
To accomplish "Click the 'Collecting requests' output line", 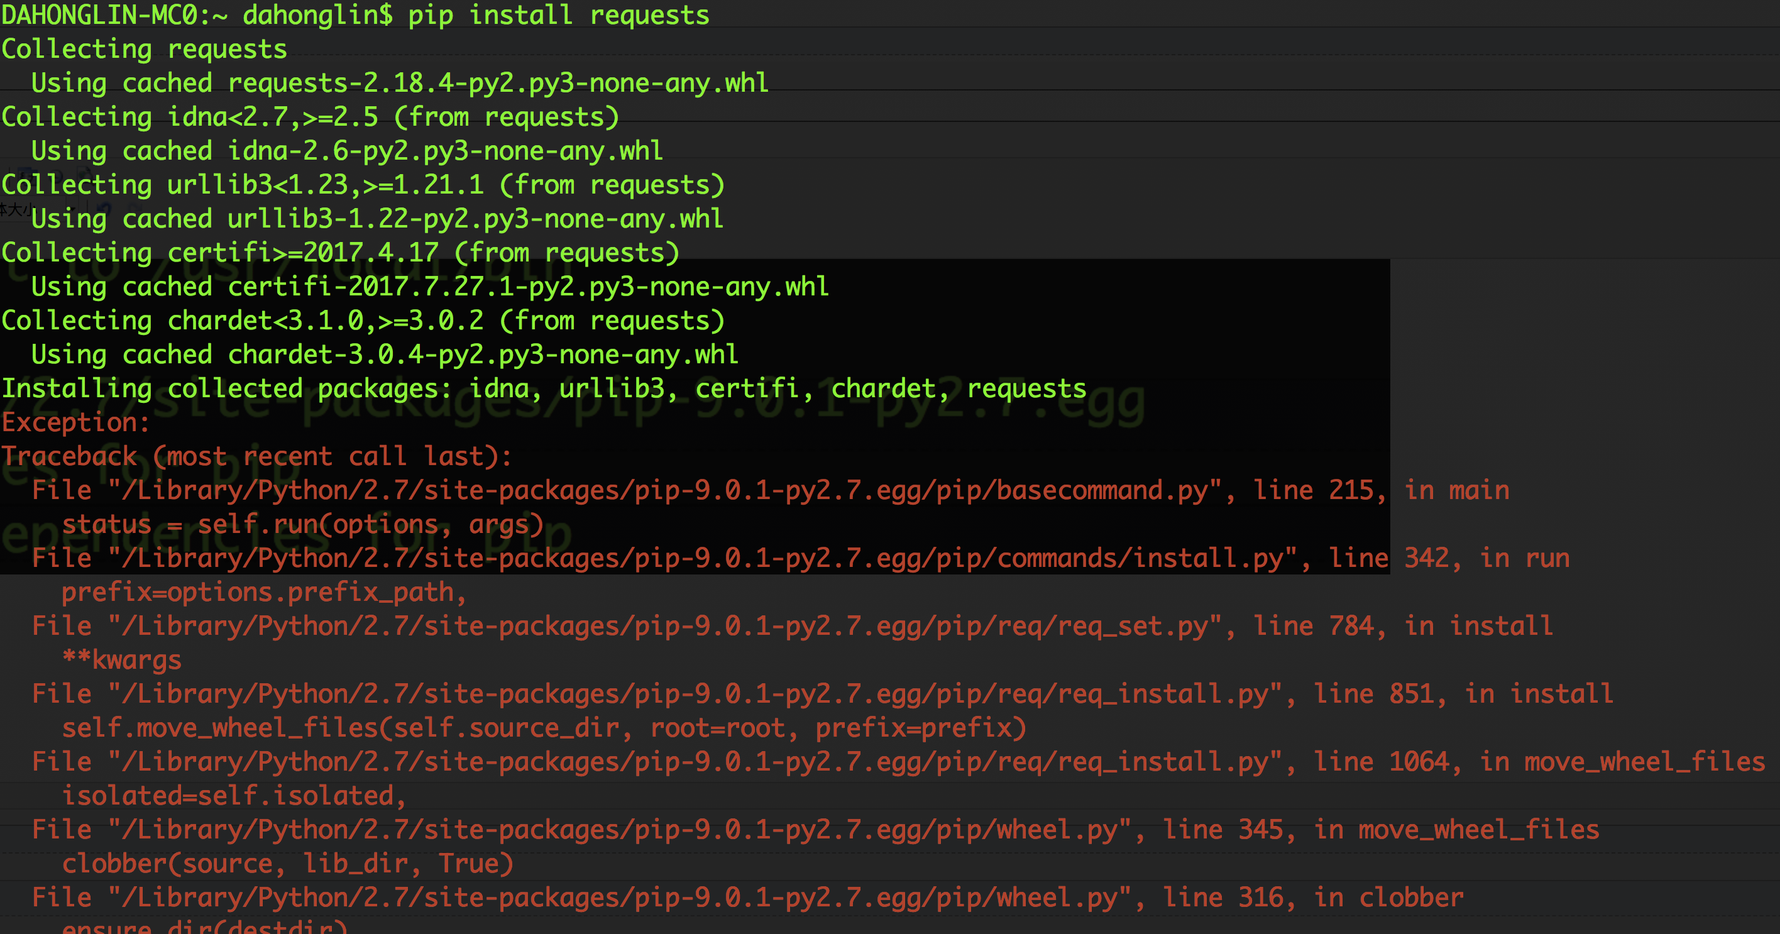I will tap(144, 49).
